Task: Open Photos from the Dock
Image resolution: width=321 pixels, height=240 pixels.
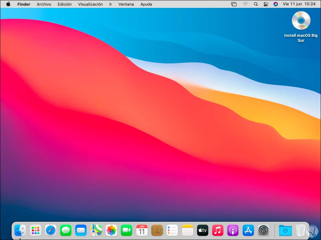Action: [x=111, y=231]
